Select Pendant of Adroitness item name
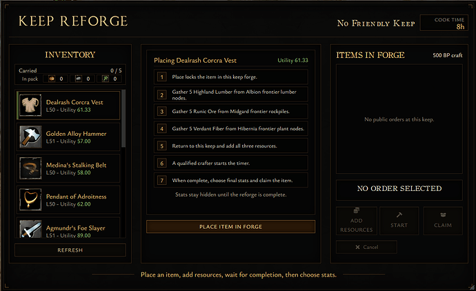Image resolution: width=476 pixels, height=291 pixels. pyautogui.click(x=76, y=197)
